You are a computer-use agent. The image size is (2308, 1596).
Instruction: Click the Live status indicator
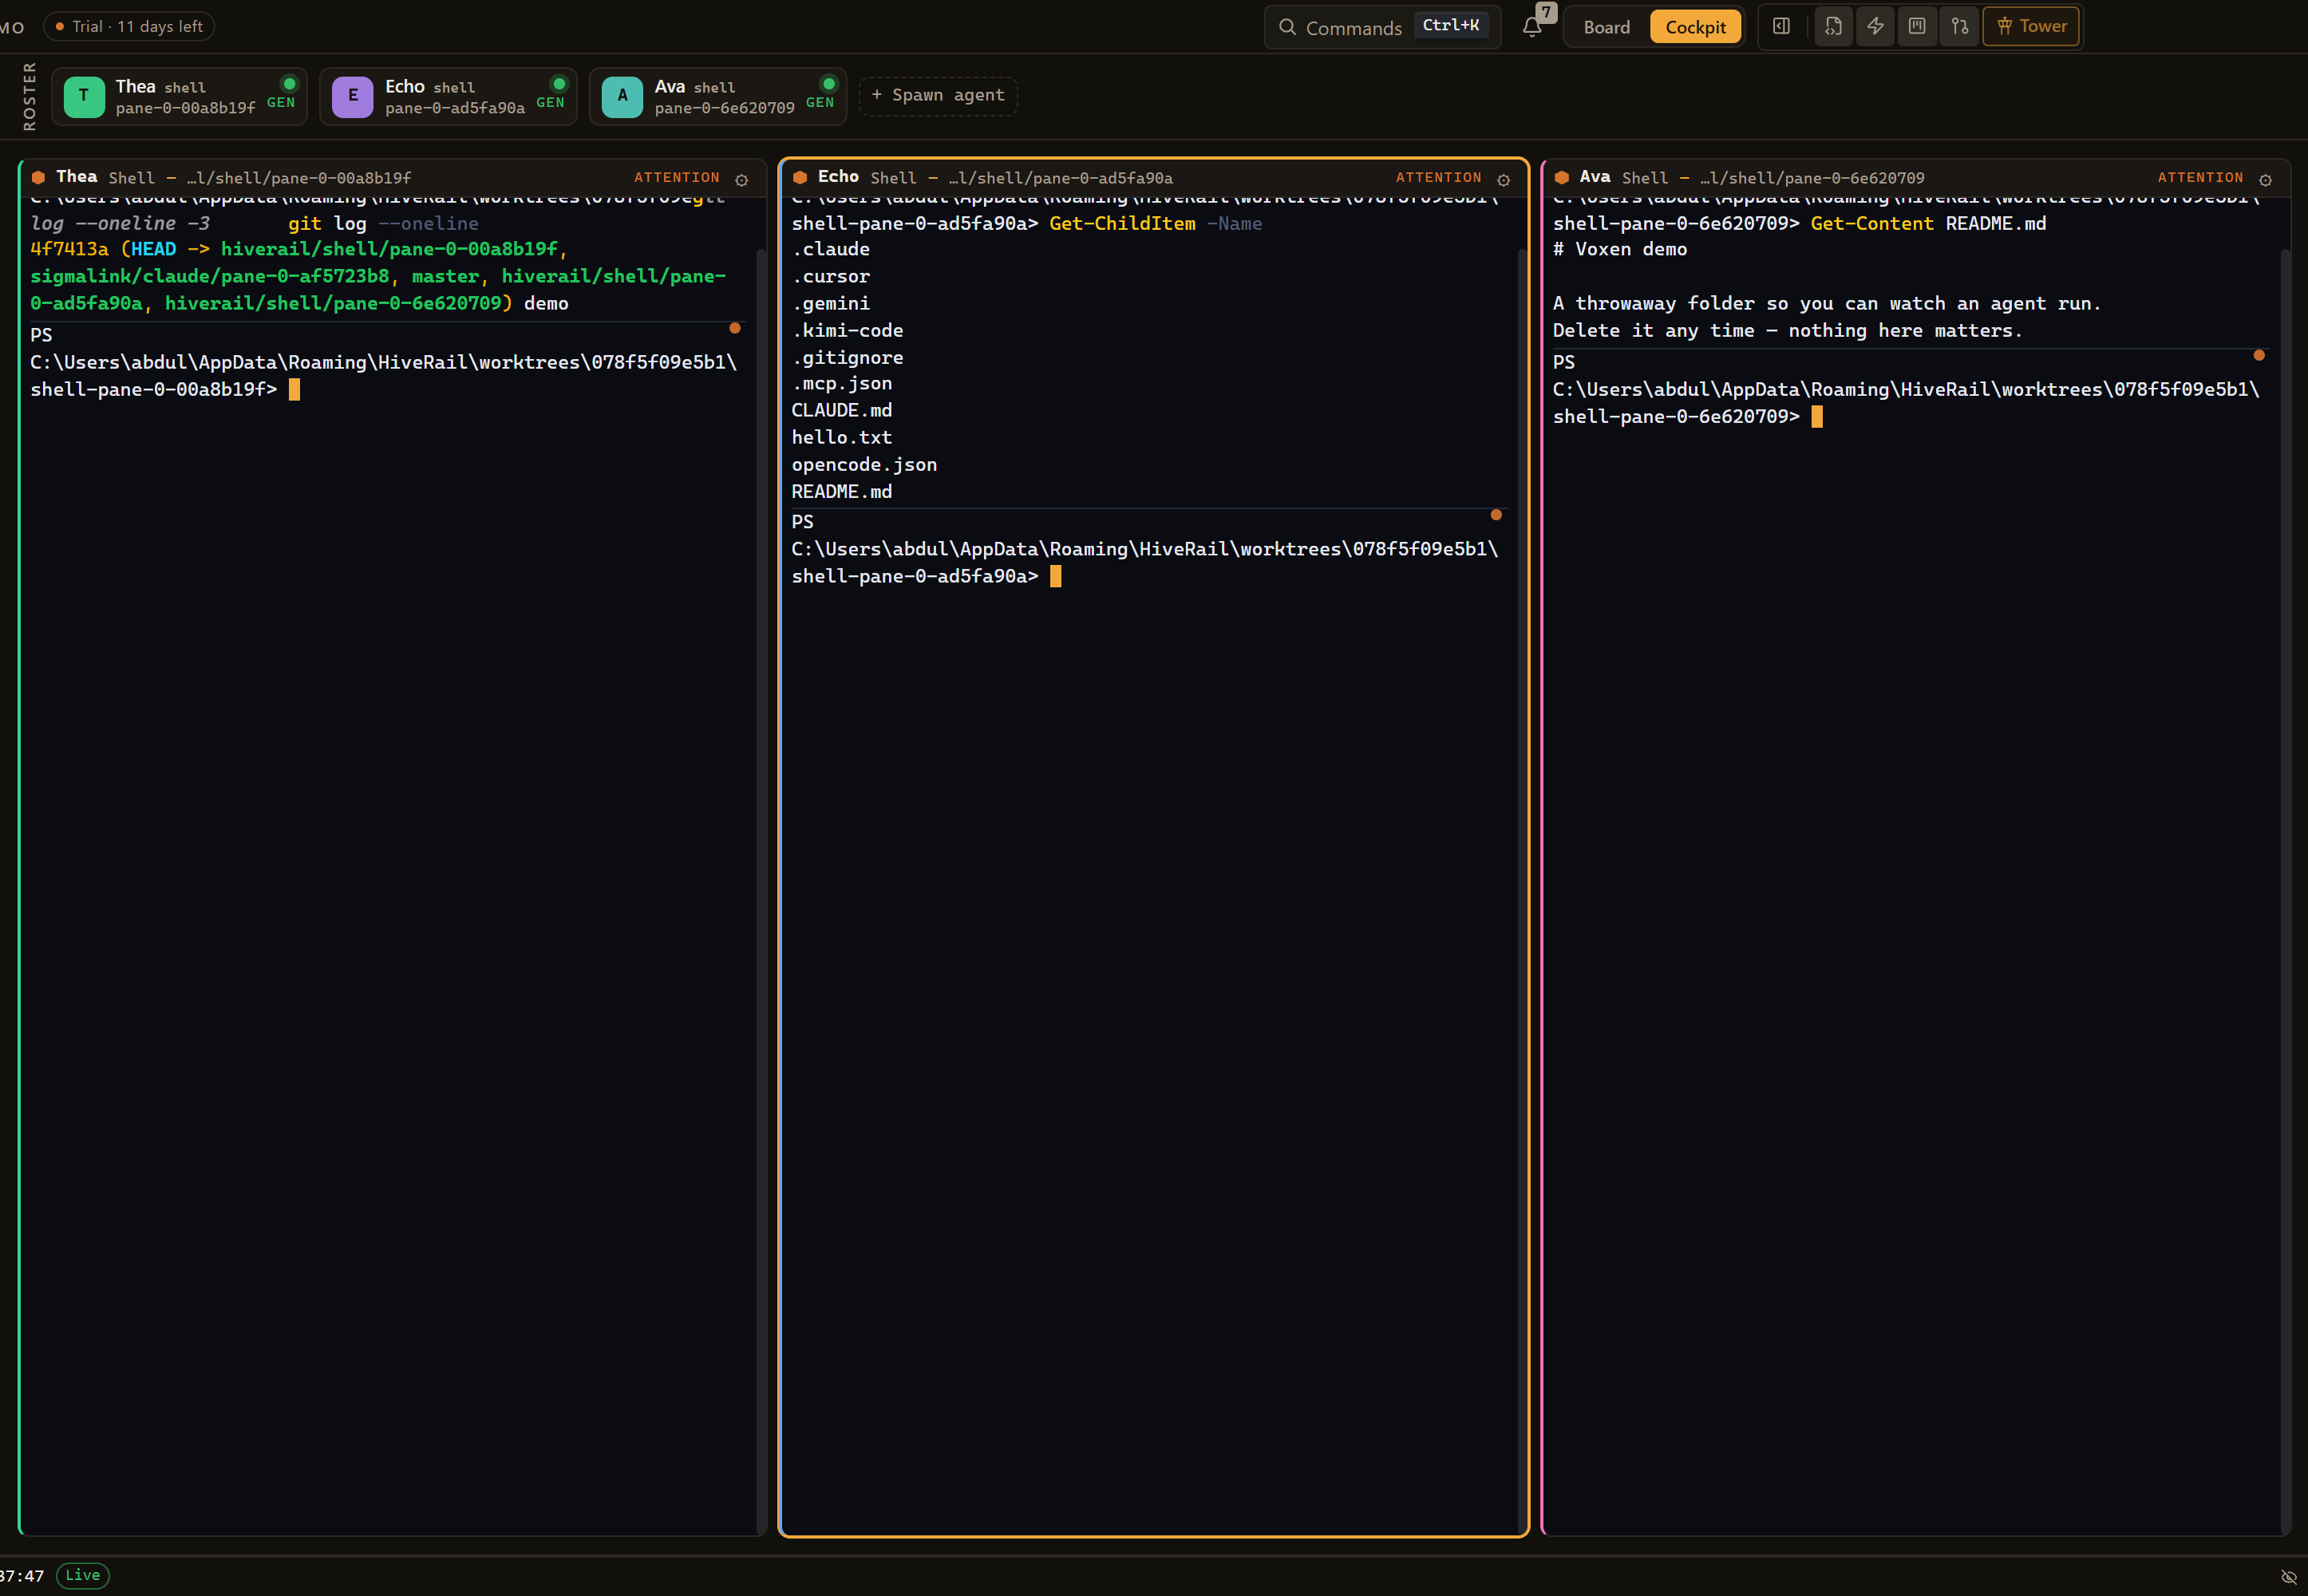tap(82, 1575)
